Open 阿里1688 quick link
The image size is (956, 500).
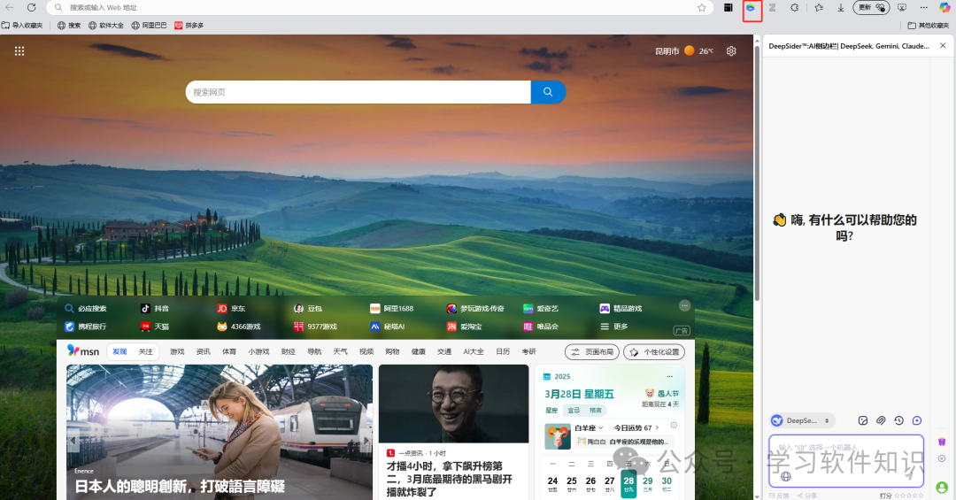click(391, 309)
